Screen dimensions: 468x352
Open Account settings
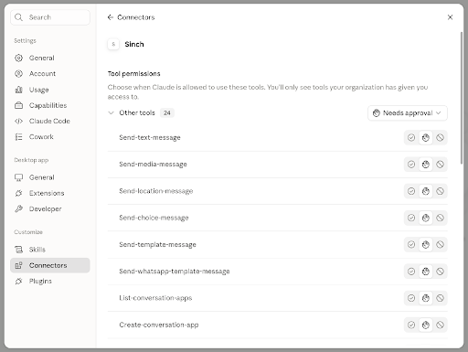point(50,74)
